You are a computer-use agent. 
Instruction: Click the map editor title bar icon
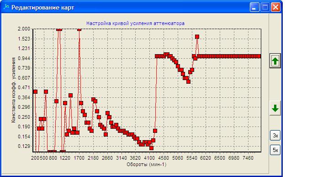(6, 7)
